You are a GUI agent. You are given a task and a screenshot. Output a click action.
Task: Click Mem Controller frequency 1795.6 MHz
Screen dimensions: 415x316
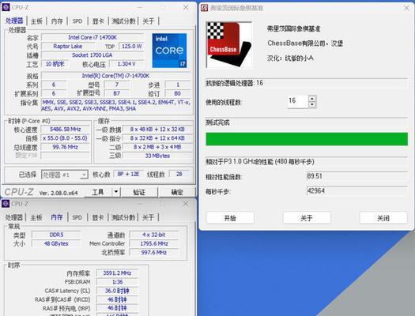click(x=154, y=243)
